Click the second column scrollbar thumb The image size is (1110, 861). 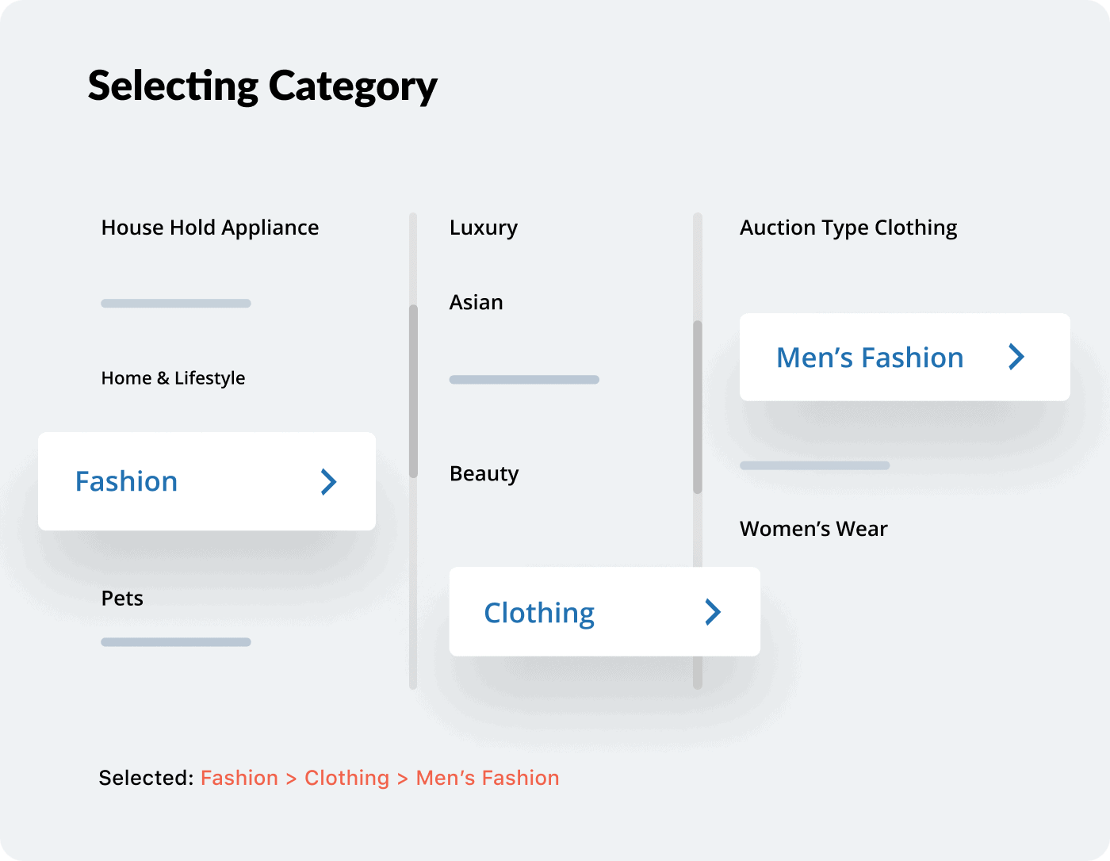tap(698, 407)
